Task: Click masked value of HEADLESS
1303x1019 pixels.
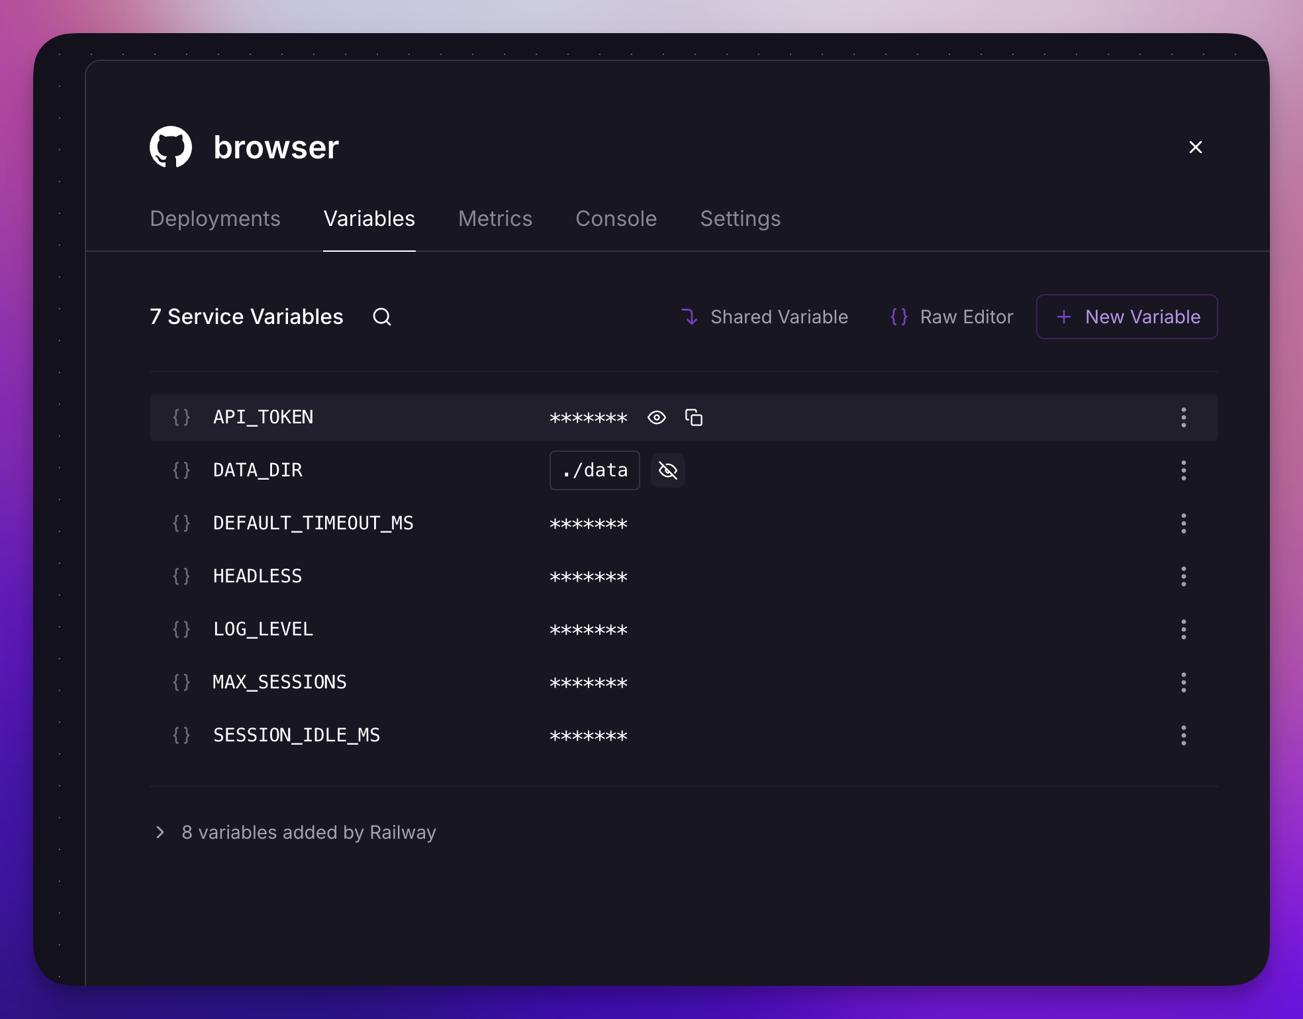Action: pos(589,578)
